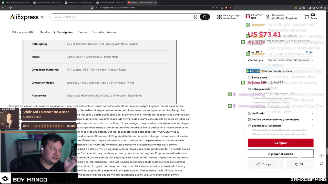Open the browser hamburger main menu
Image resolution: width=328 pixels, height=184 pixels.
coord(325,8)
